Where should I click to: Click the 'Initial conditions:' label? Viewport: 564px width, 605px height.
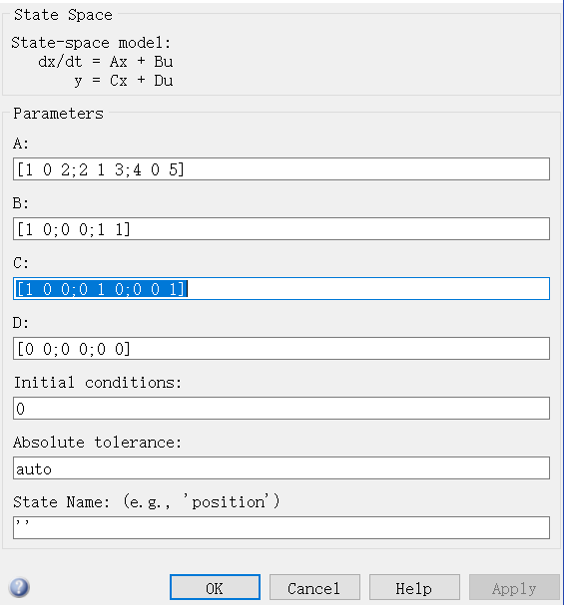[98, 383]
